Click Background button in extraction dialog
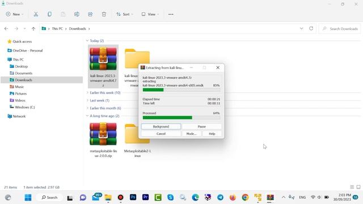Screen dimensions: 363x204 pyautogui.click(x=161, y=126)
